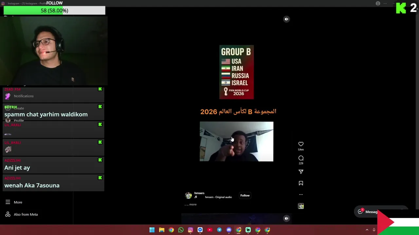Click the hamburger icon beside More
This screenshot has height=235, width=419.
click(8, 202)
